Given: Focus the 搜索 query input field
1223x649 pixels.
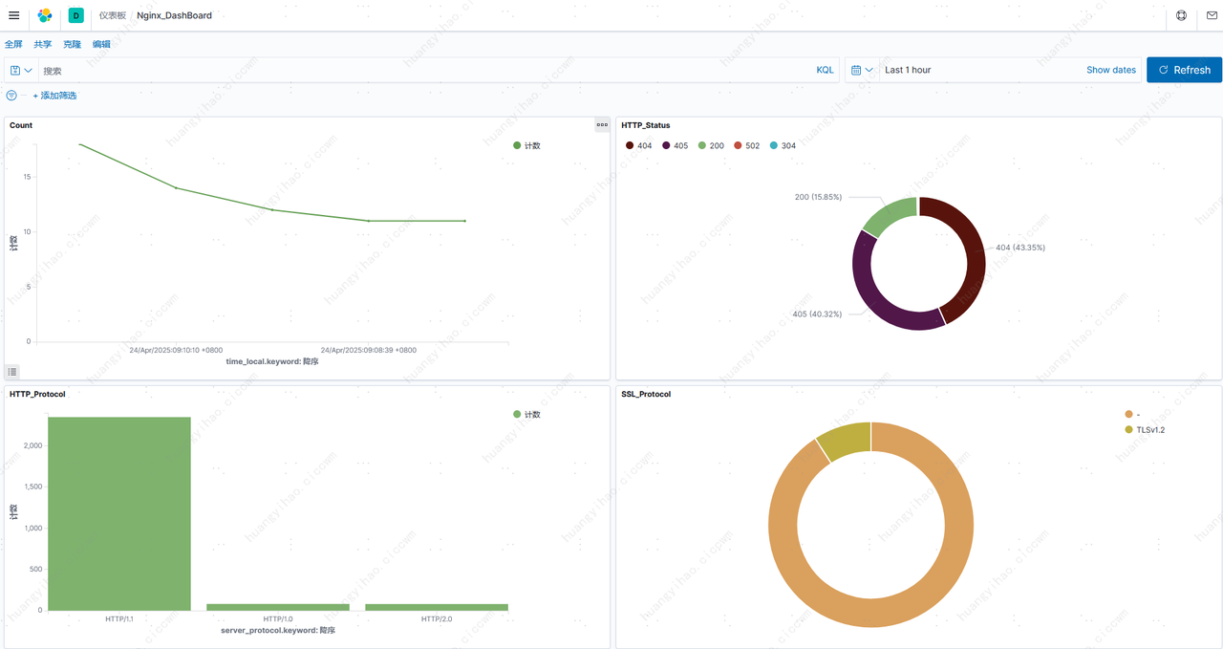Looking at the screenshot, I should click(425, 70).
